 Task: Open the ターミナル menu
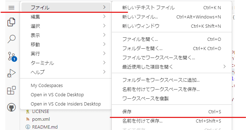[66, 63]
